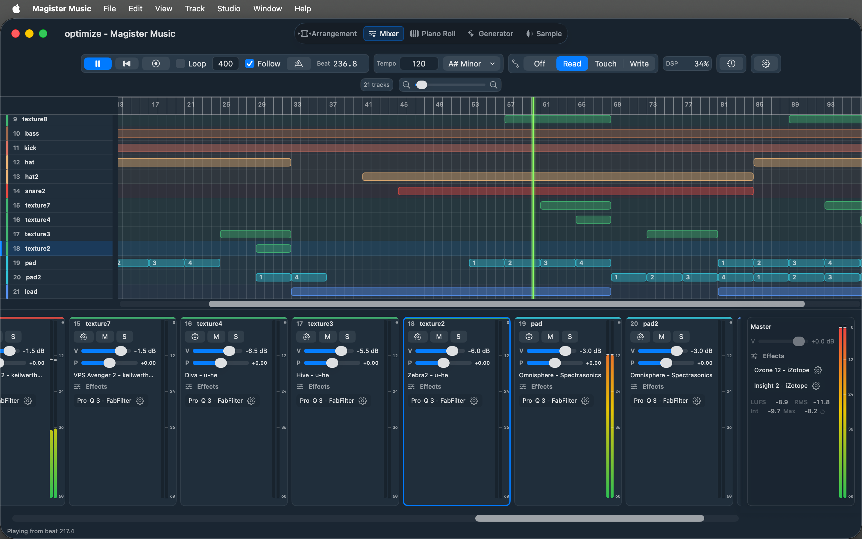Open the Diva - u-he instrument selector
The width and height of the screenshot is (862, 539).
201,375
